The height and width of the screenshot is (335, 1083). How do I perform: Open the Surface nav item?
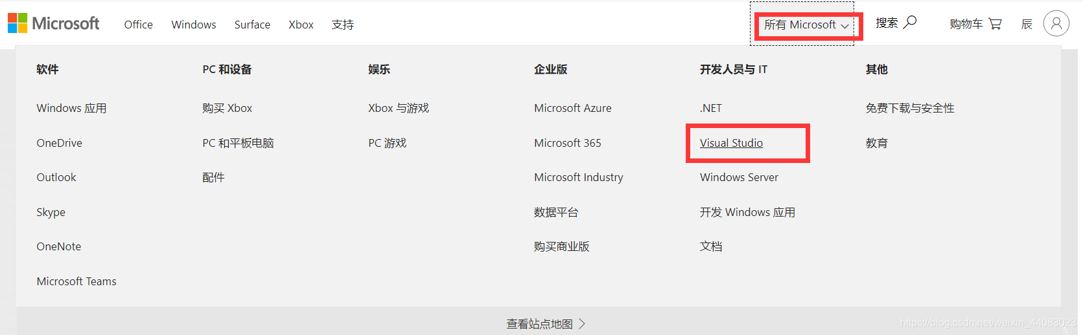(252, 25)
